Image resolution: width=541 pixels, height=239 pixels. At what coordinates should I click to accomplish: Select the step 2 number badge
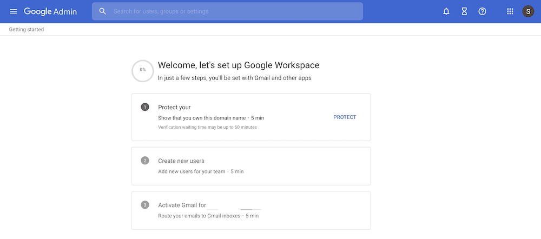145,161
